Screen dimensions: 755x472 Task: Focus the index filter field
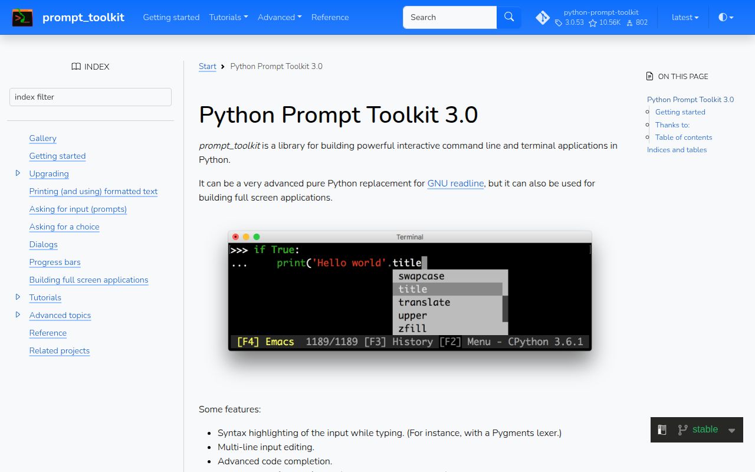point(90,97)
